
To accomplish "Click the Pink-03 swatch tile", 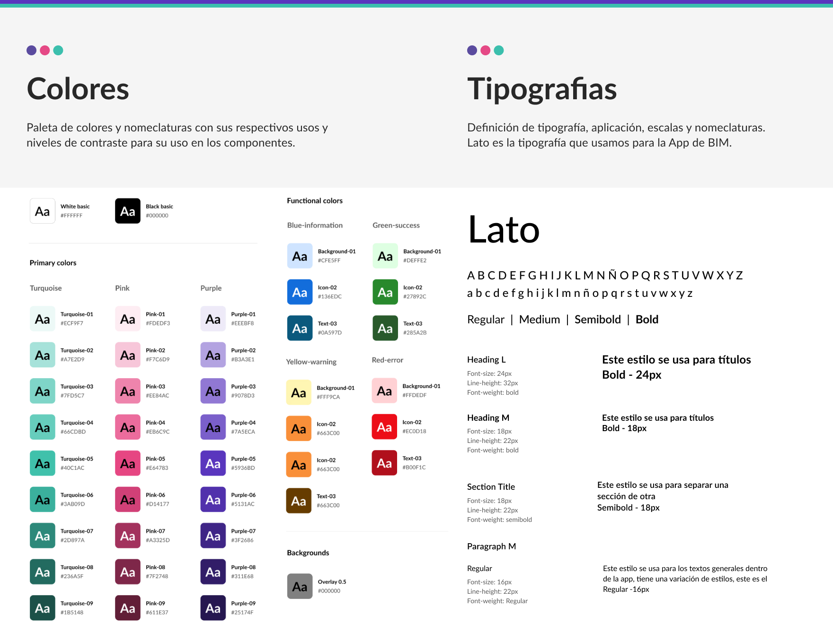I will point(128,391).
